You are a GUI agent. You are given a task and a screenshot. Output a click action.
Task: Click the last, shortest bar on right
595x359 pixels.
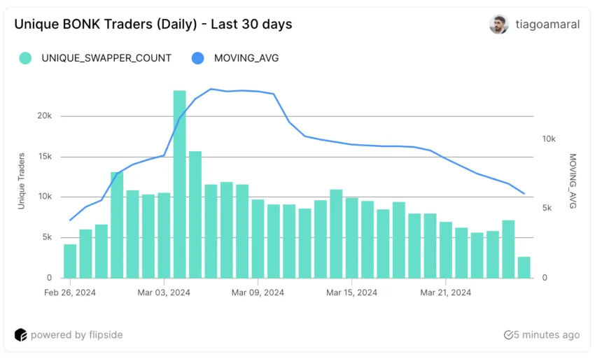click(x=524, y=267)
